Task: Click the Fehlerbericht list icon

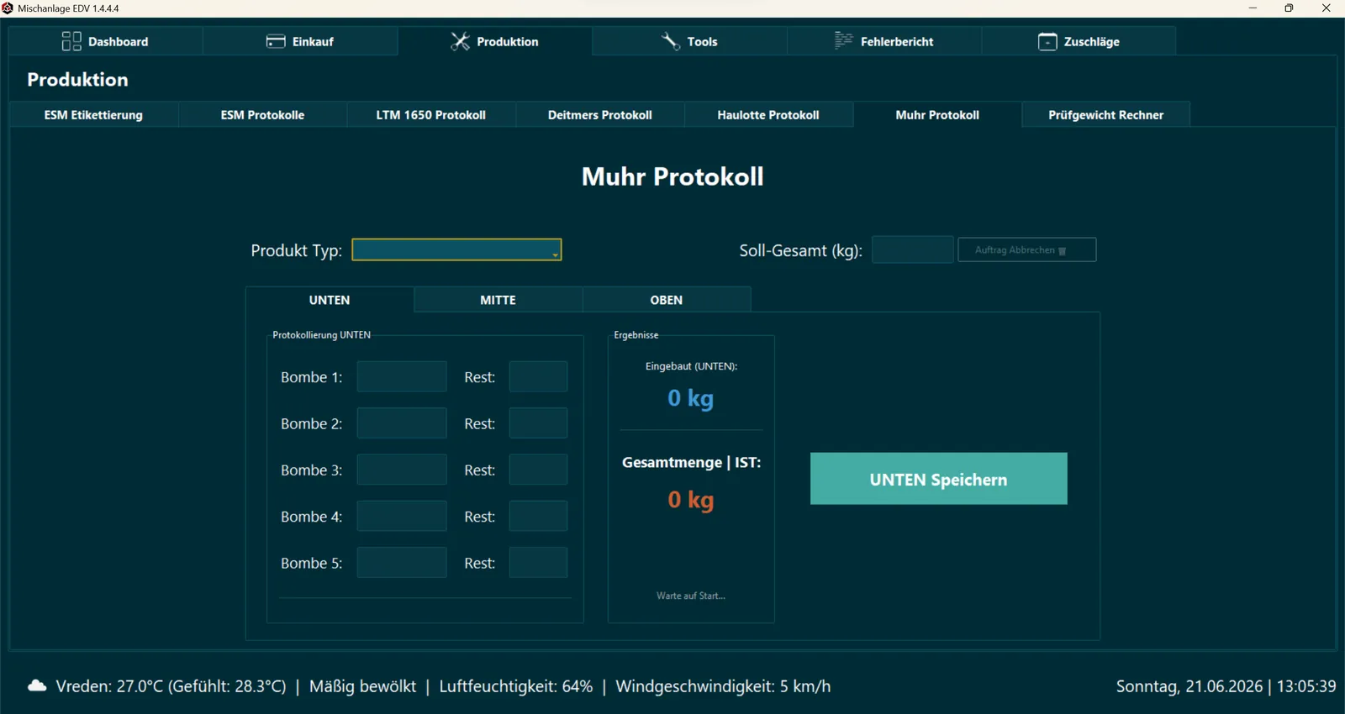Action: [843, 41]
